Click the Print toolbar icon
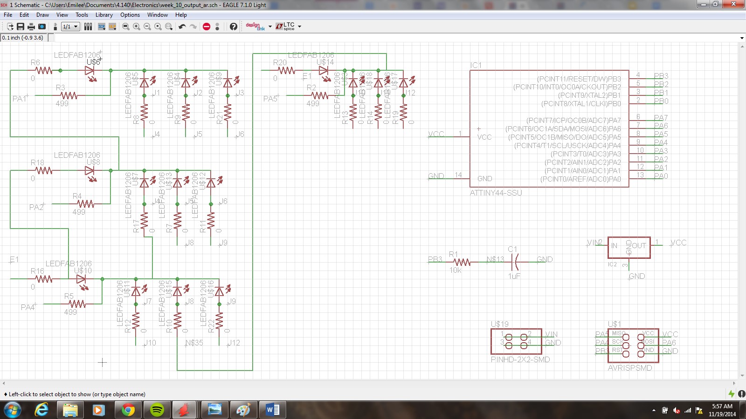The height and width of the screenshot is (419, 746). [31, 27]
